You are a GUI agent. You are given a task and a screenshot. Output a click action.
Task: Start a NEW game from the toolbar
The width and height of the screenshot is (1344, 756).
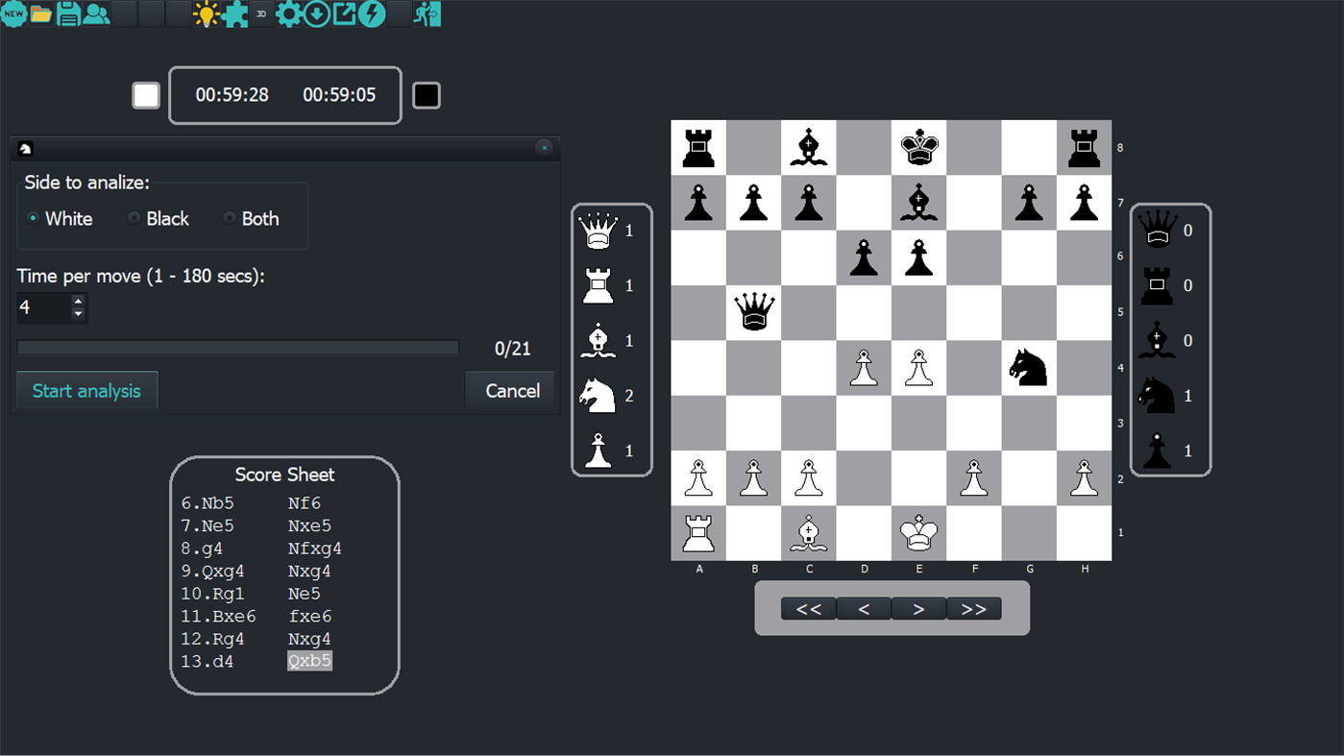point(14,14)
